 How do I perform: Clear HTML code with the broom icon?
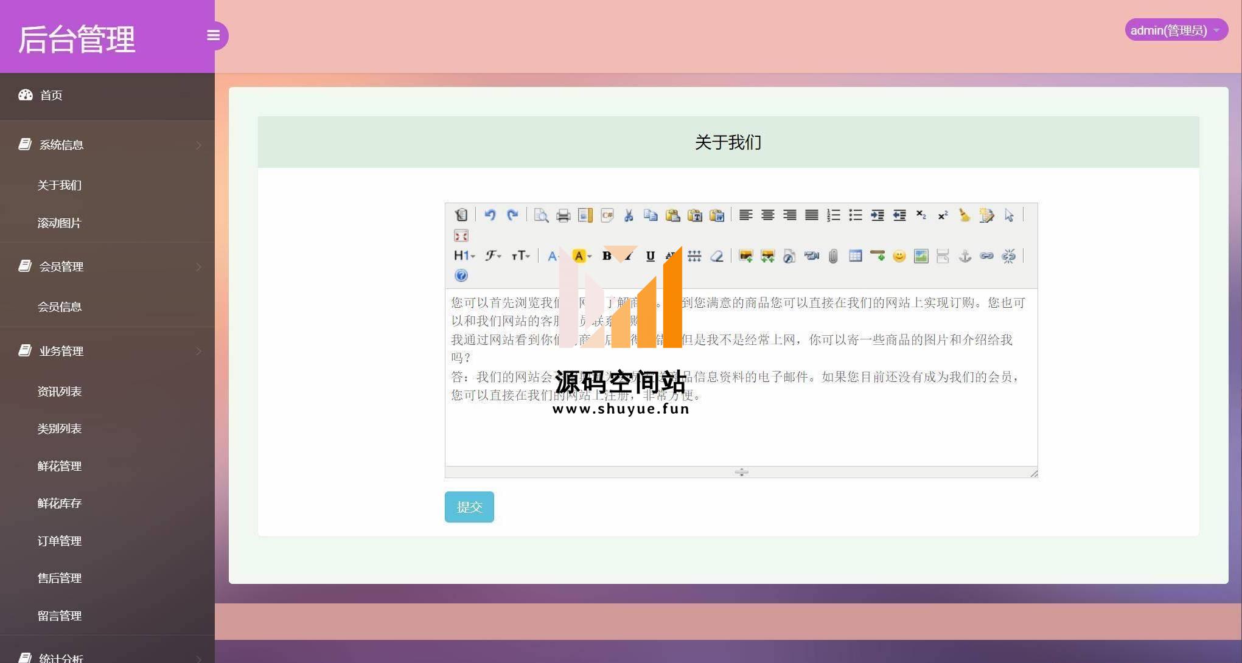click(x=965, y=215)
